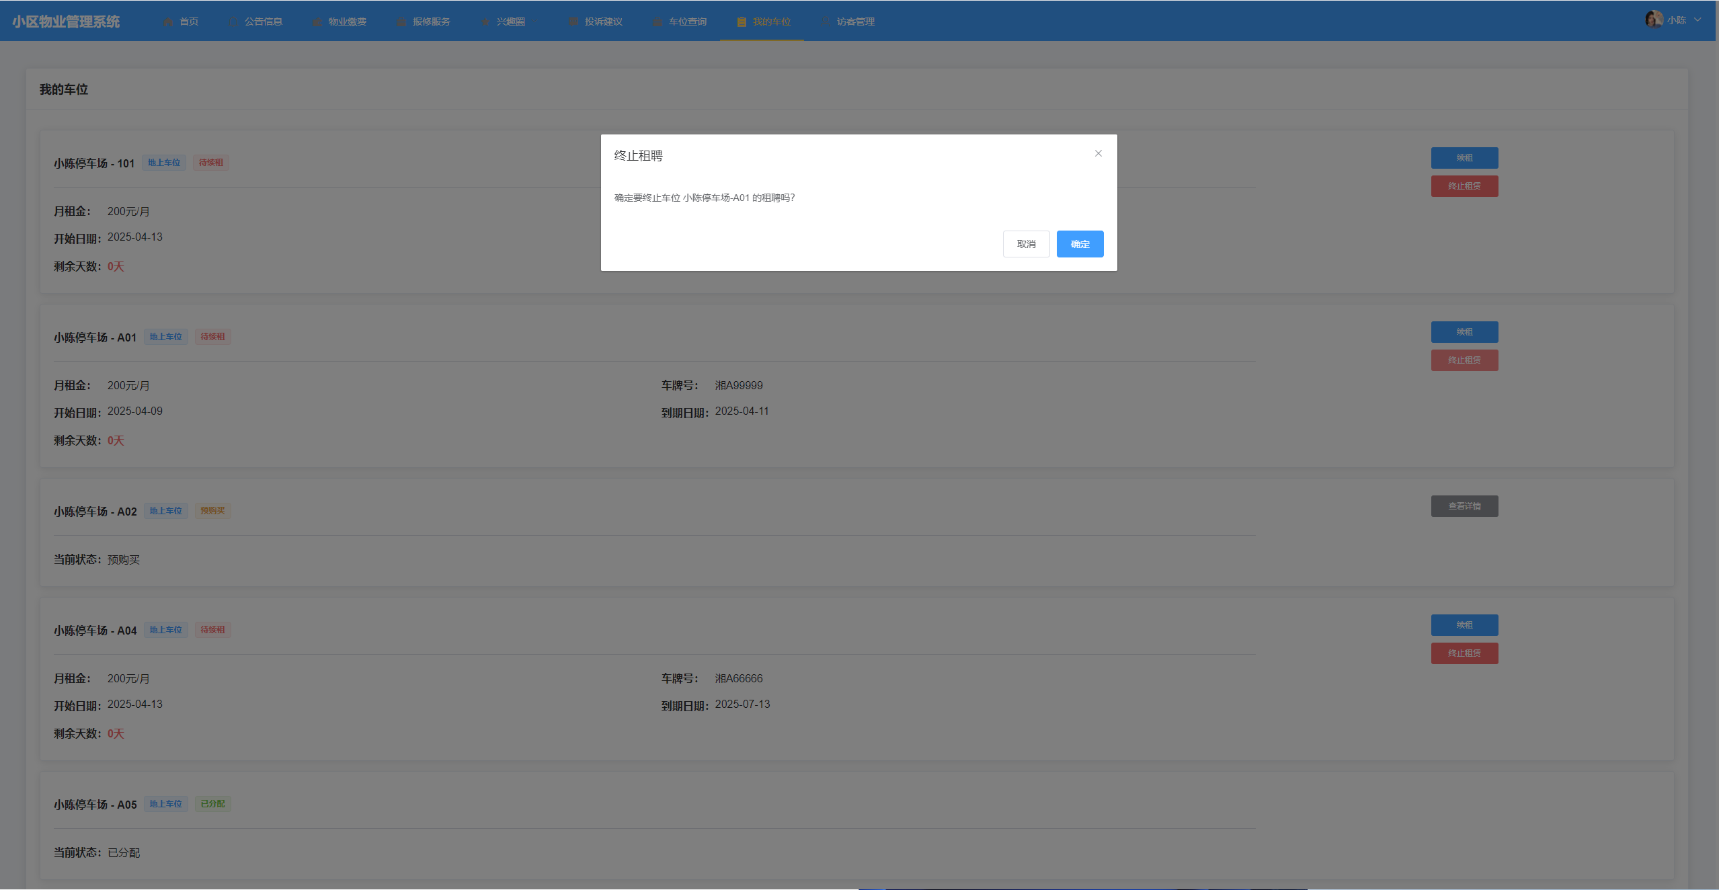Viewport: 1719px width, 890px height.
Task: Open the 我的车位 menu tab
Action: [x=770, y=22]
